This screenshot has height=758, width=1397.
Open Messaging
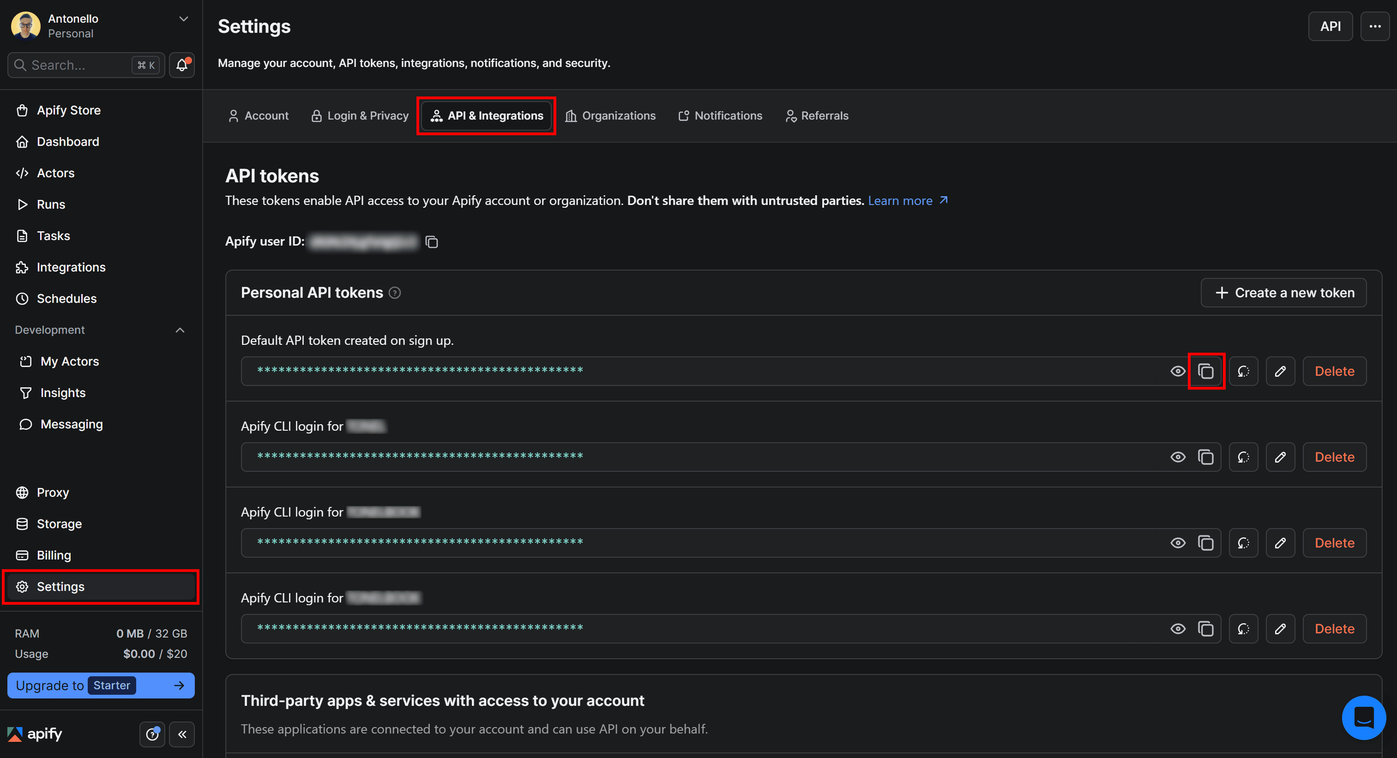click(x=101, y=425)
